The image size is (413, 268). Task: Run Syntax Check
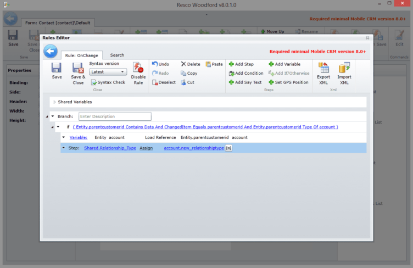(x=108, y=82)
